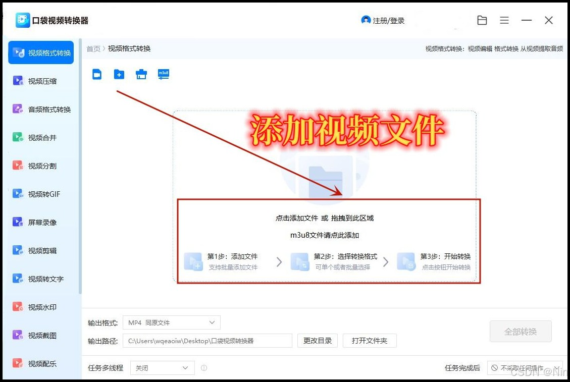Screen dimensions: 570x382
Task: Click the 全部转换 button
Action: coord(521,332)
